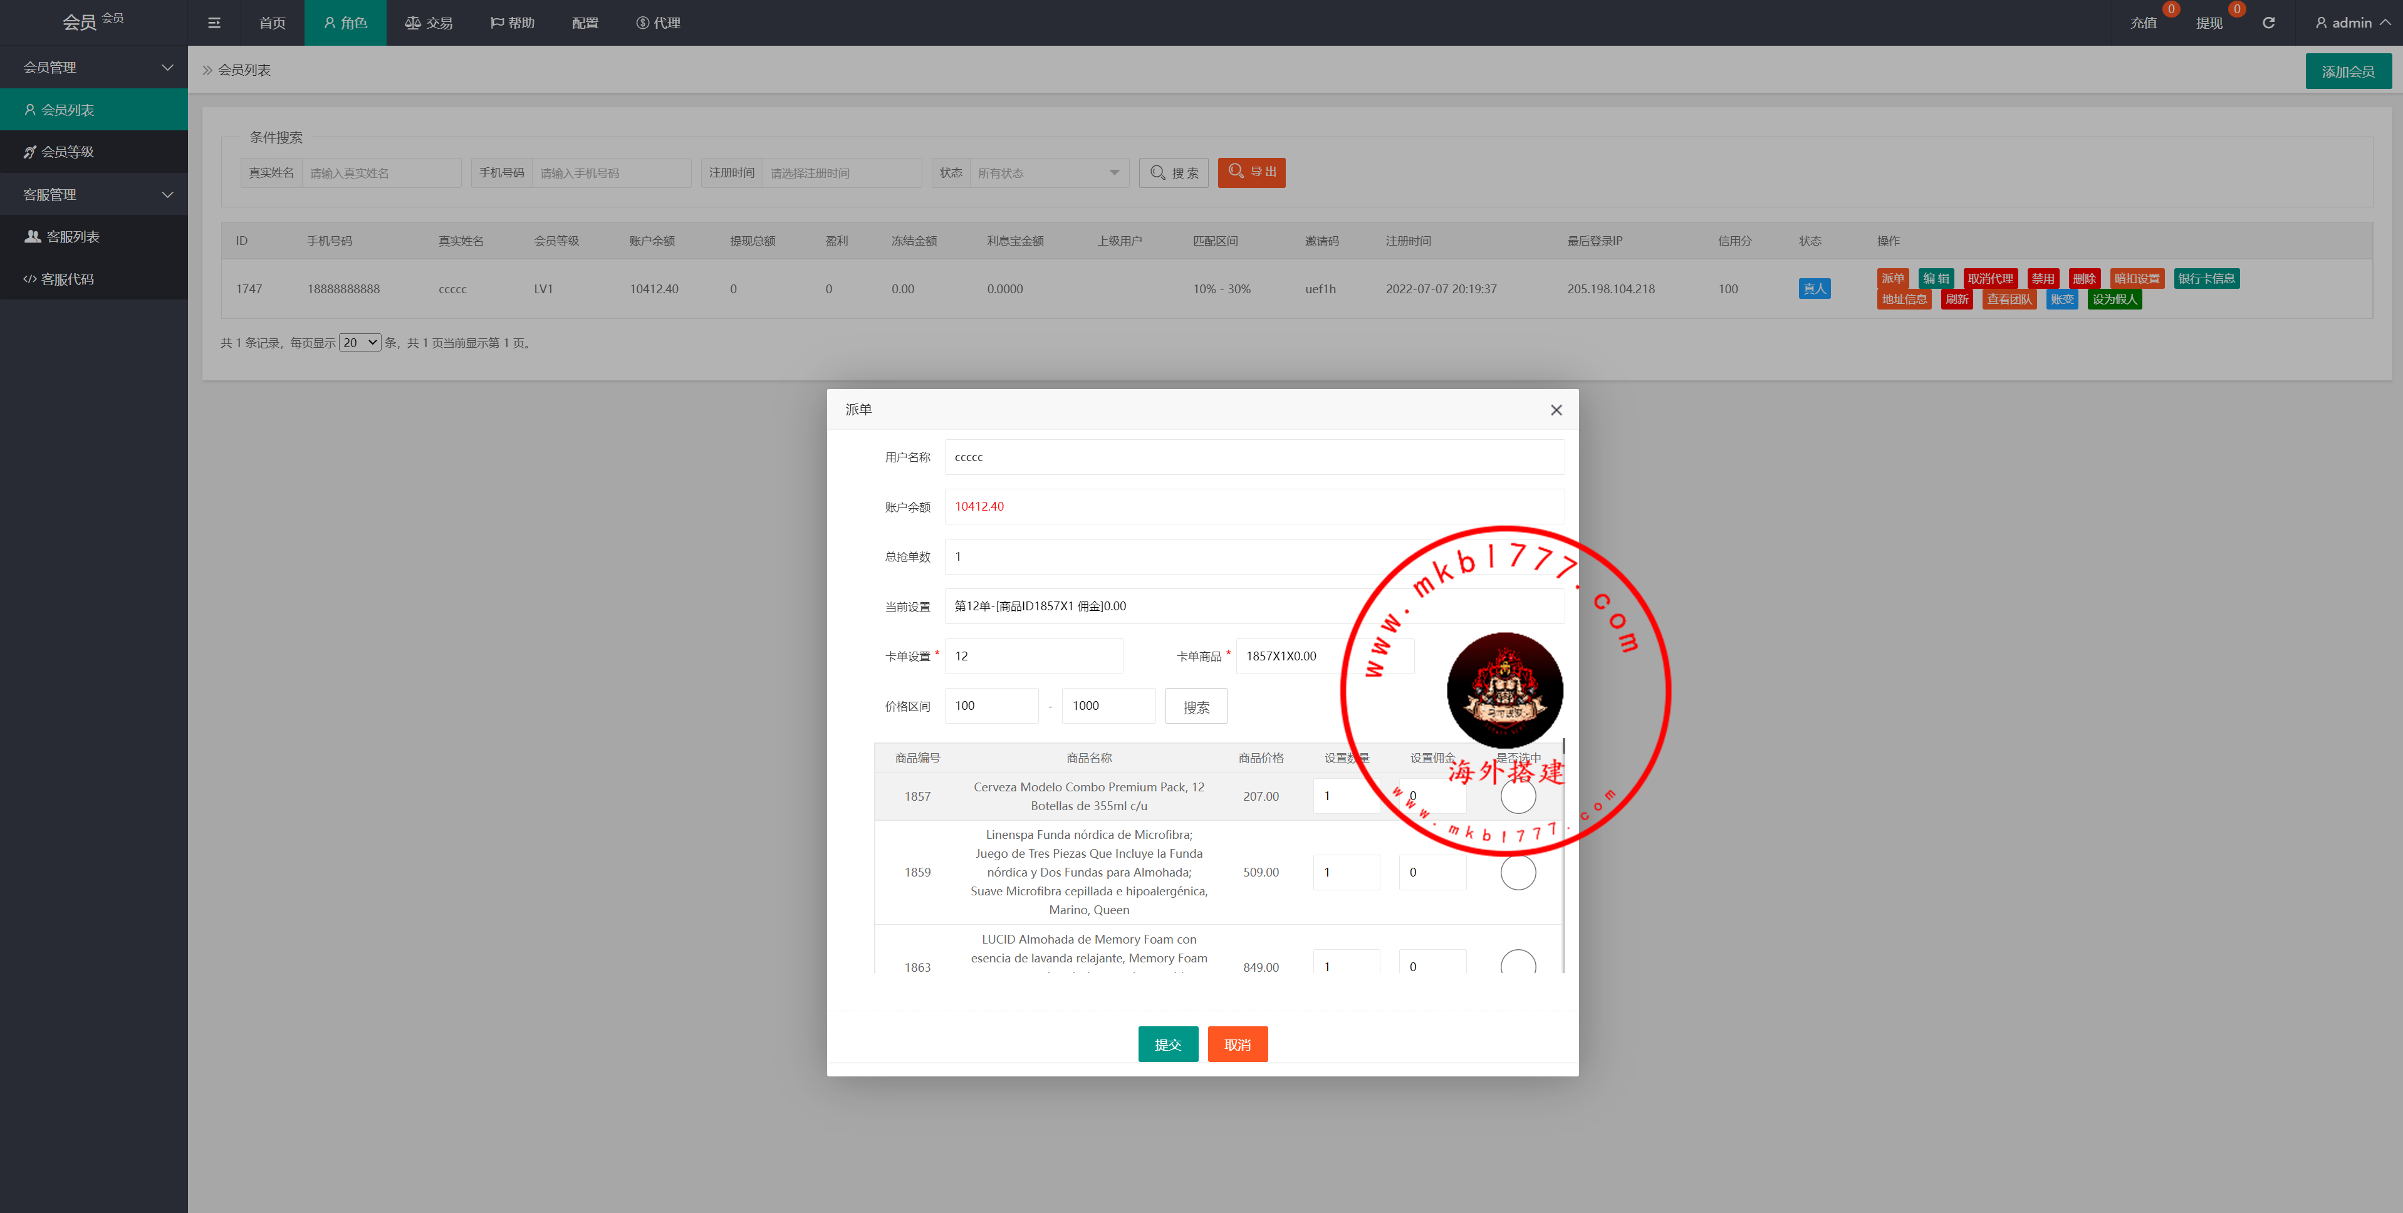
Task: Open the 配置 top menu
Action: 585,23
